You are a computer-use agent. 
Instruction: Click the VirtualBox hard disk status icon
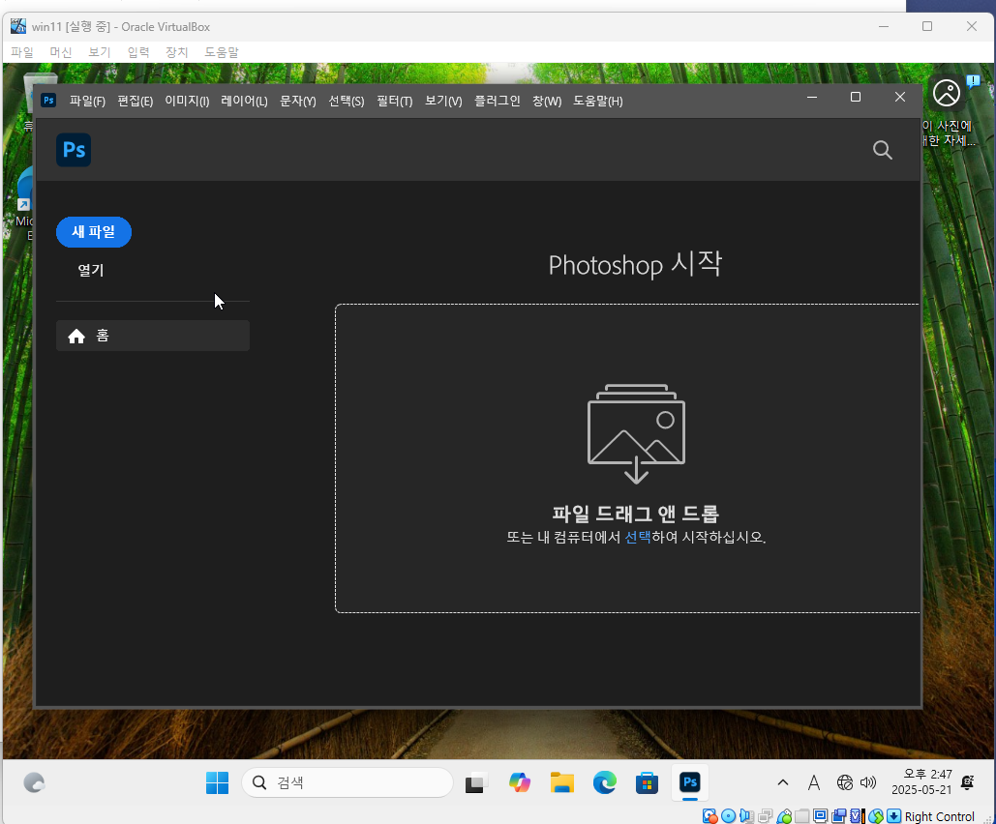pyautogui.click(x=710, y=815)
